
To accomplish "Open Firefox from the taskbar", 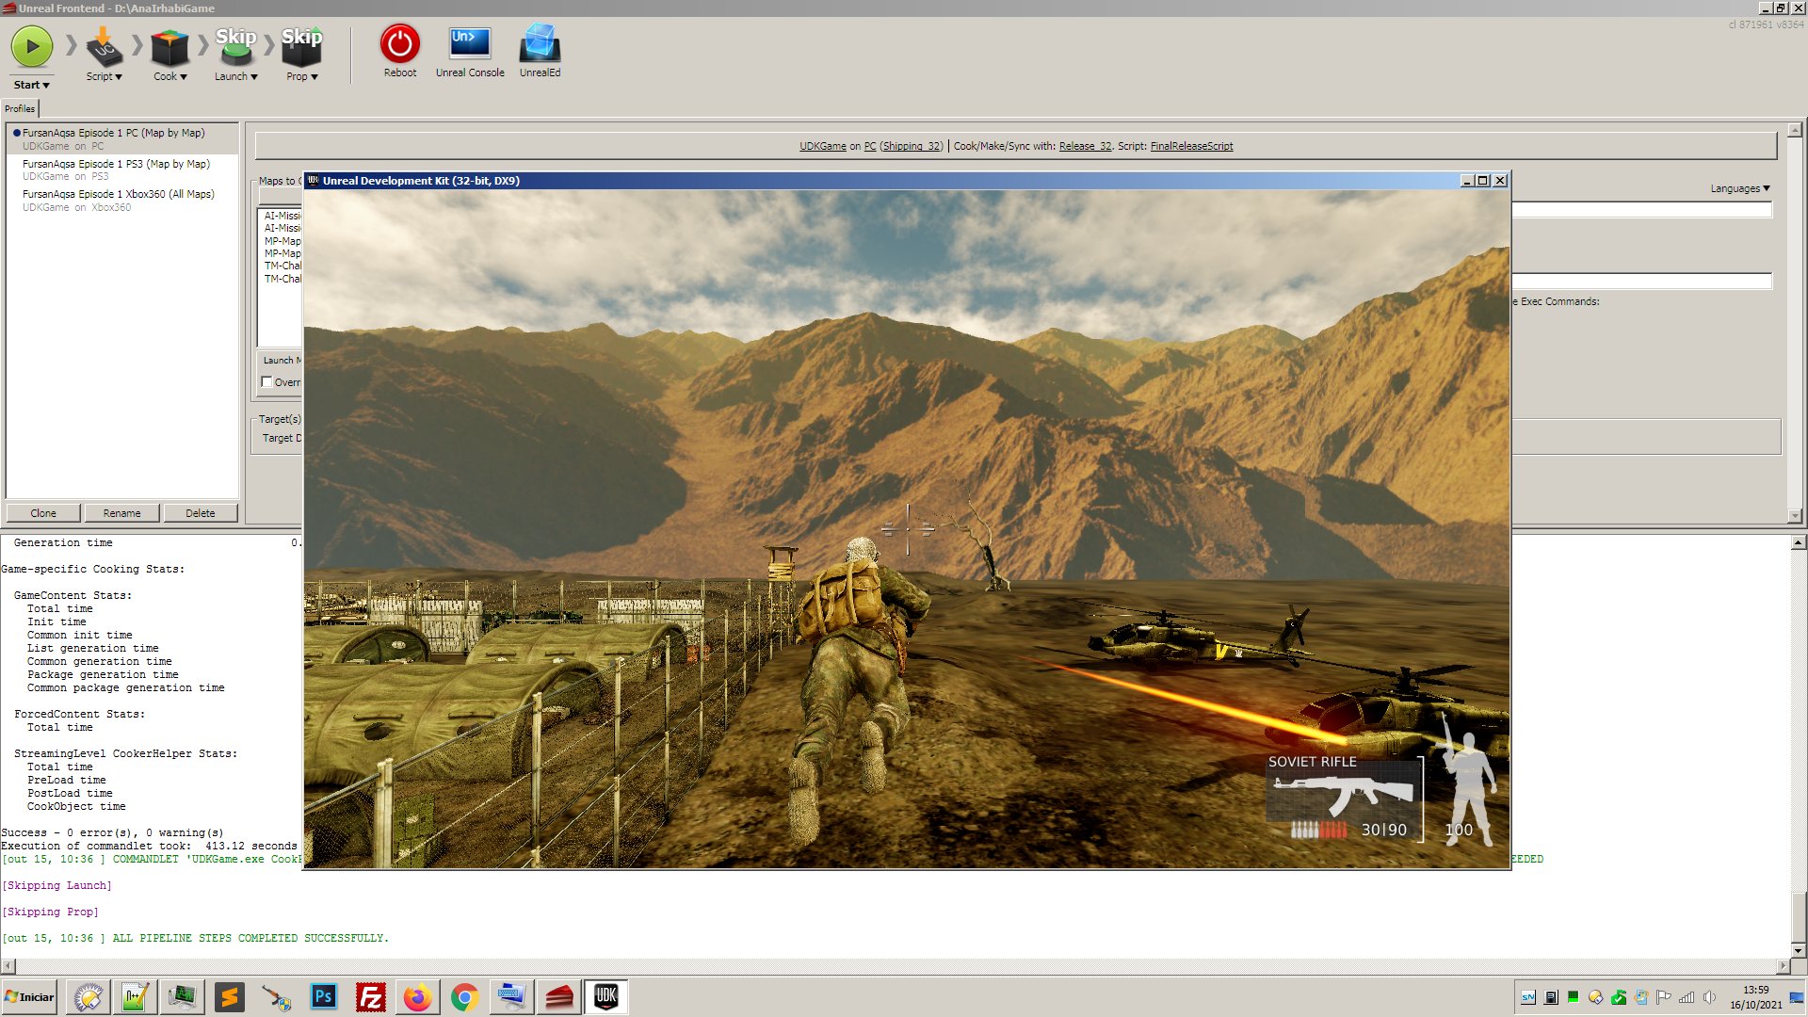I will coord(417,997).
